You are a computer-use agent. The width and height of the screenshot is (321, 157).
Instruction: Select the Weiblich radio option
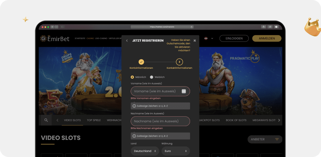pos(151,77)
